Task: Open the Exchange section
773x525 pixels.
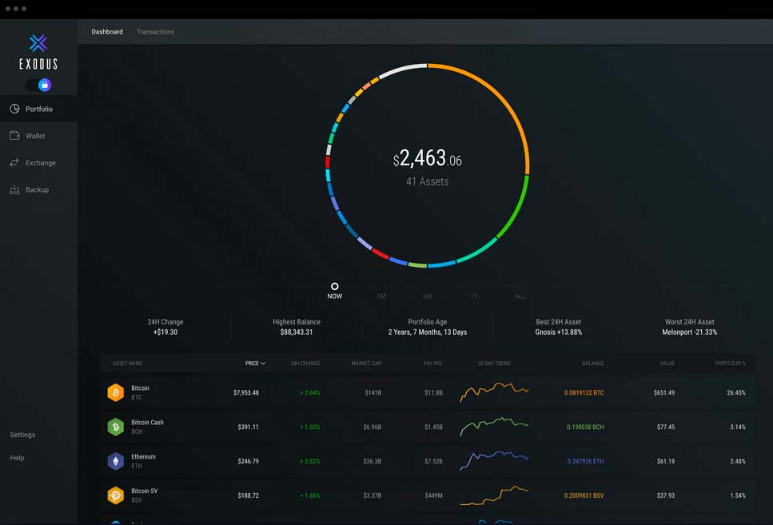Action: (38, 163)
